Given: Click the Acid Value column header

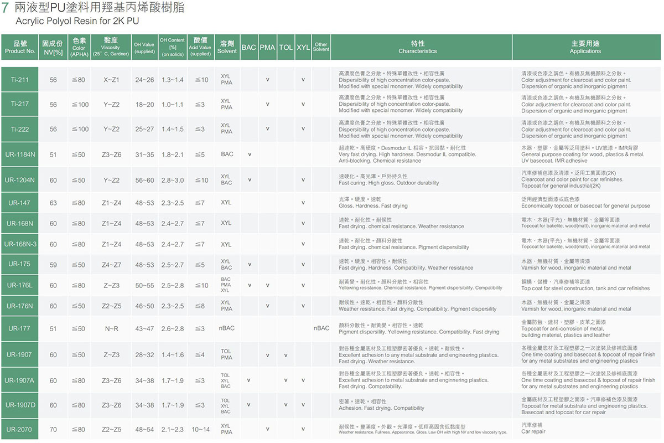Looking at the screenshot, I should click(x=200, y=47).
